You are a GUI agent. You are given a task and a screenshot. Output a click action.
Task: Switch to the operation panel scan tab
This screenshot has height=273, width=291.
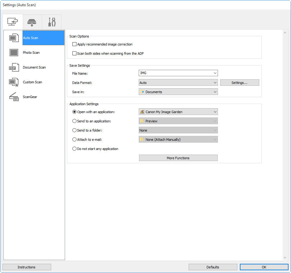(32, 22)
